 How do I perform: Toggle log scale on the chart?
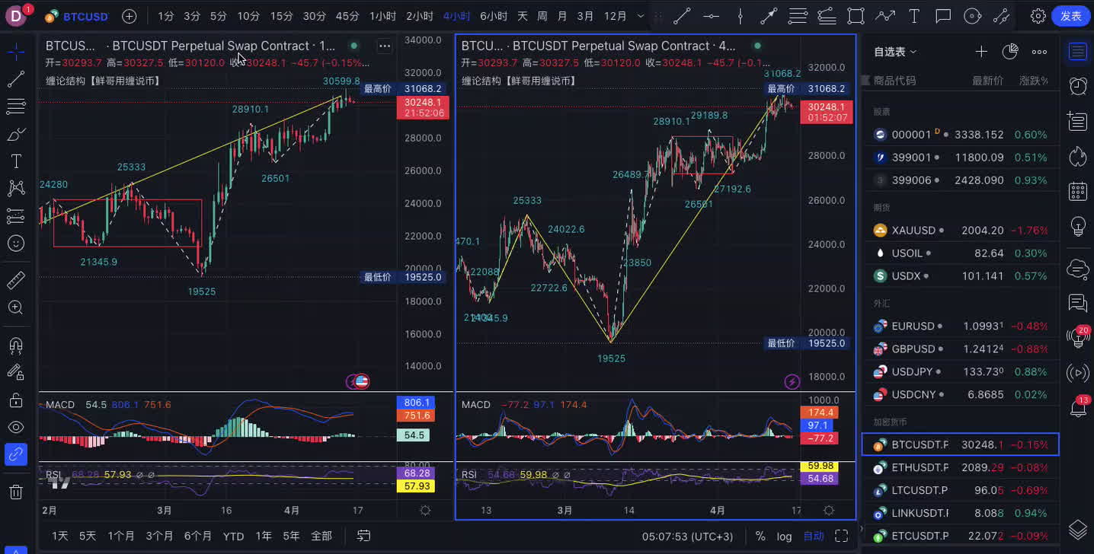pyautogui.click(x=784, y=536)
